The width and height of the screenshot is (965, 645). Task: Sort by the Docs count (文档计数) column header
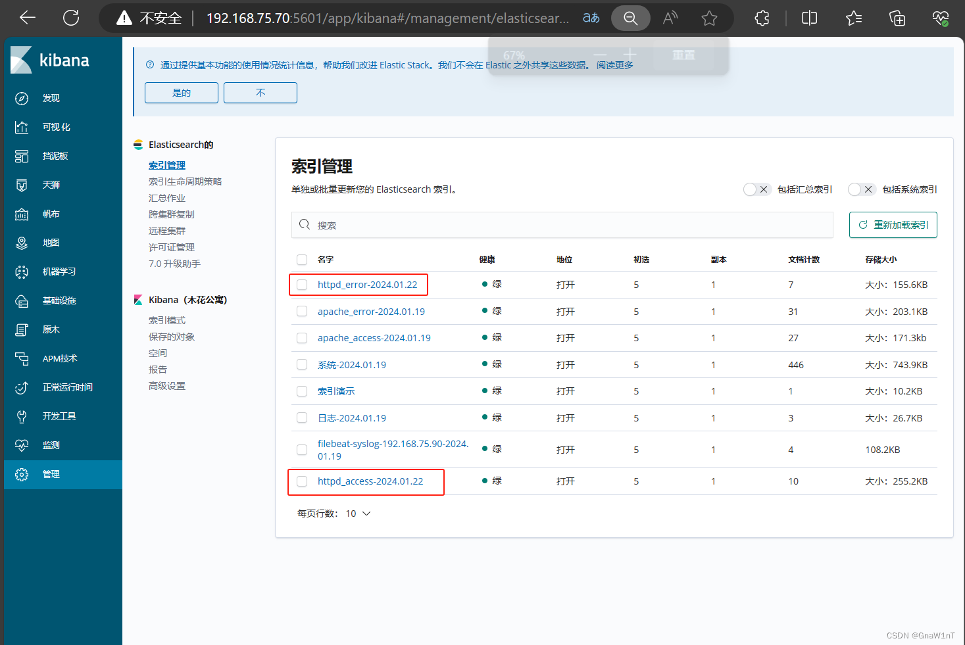point(804,260)
